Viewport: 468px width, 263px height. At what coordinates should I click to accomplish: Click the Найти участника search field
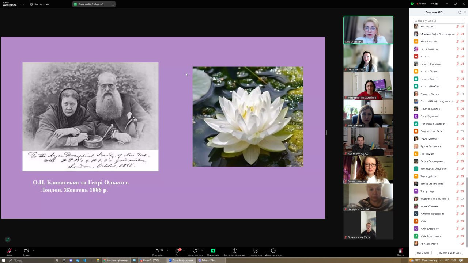[x=439, y=21]
